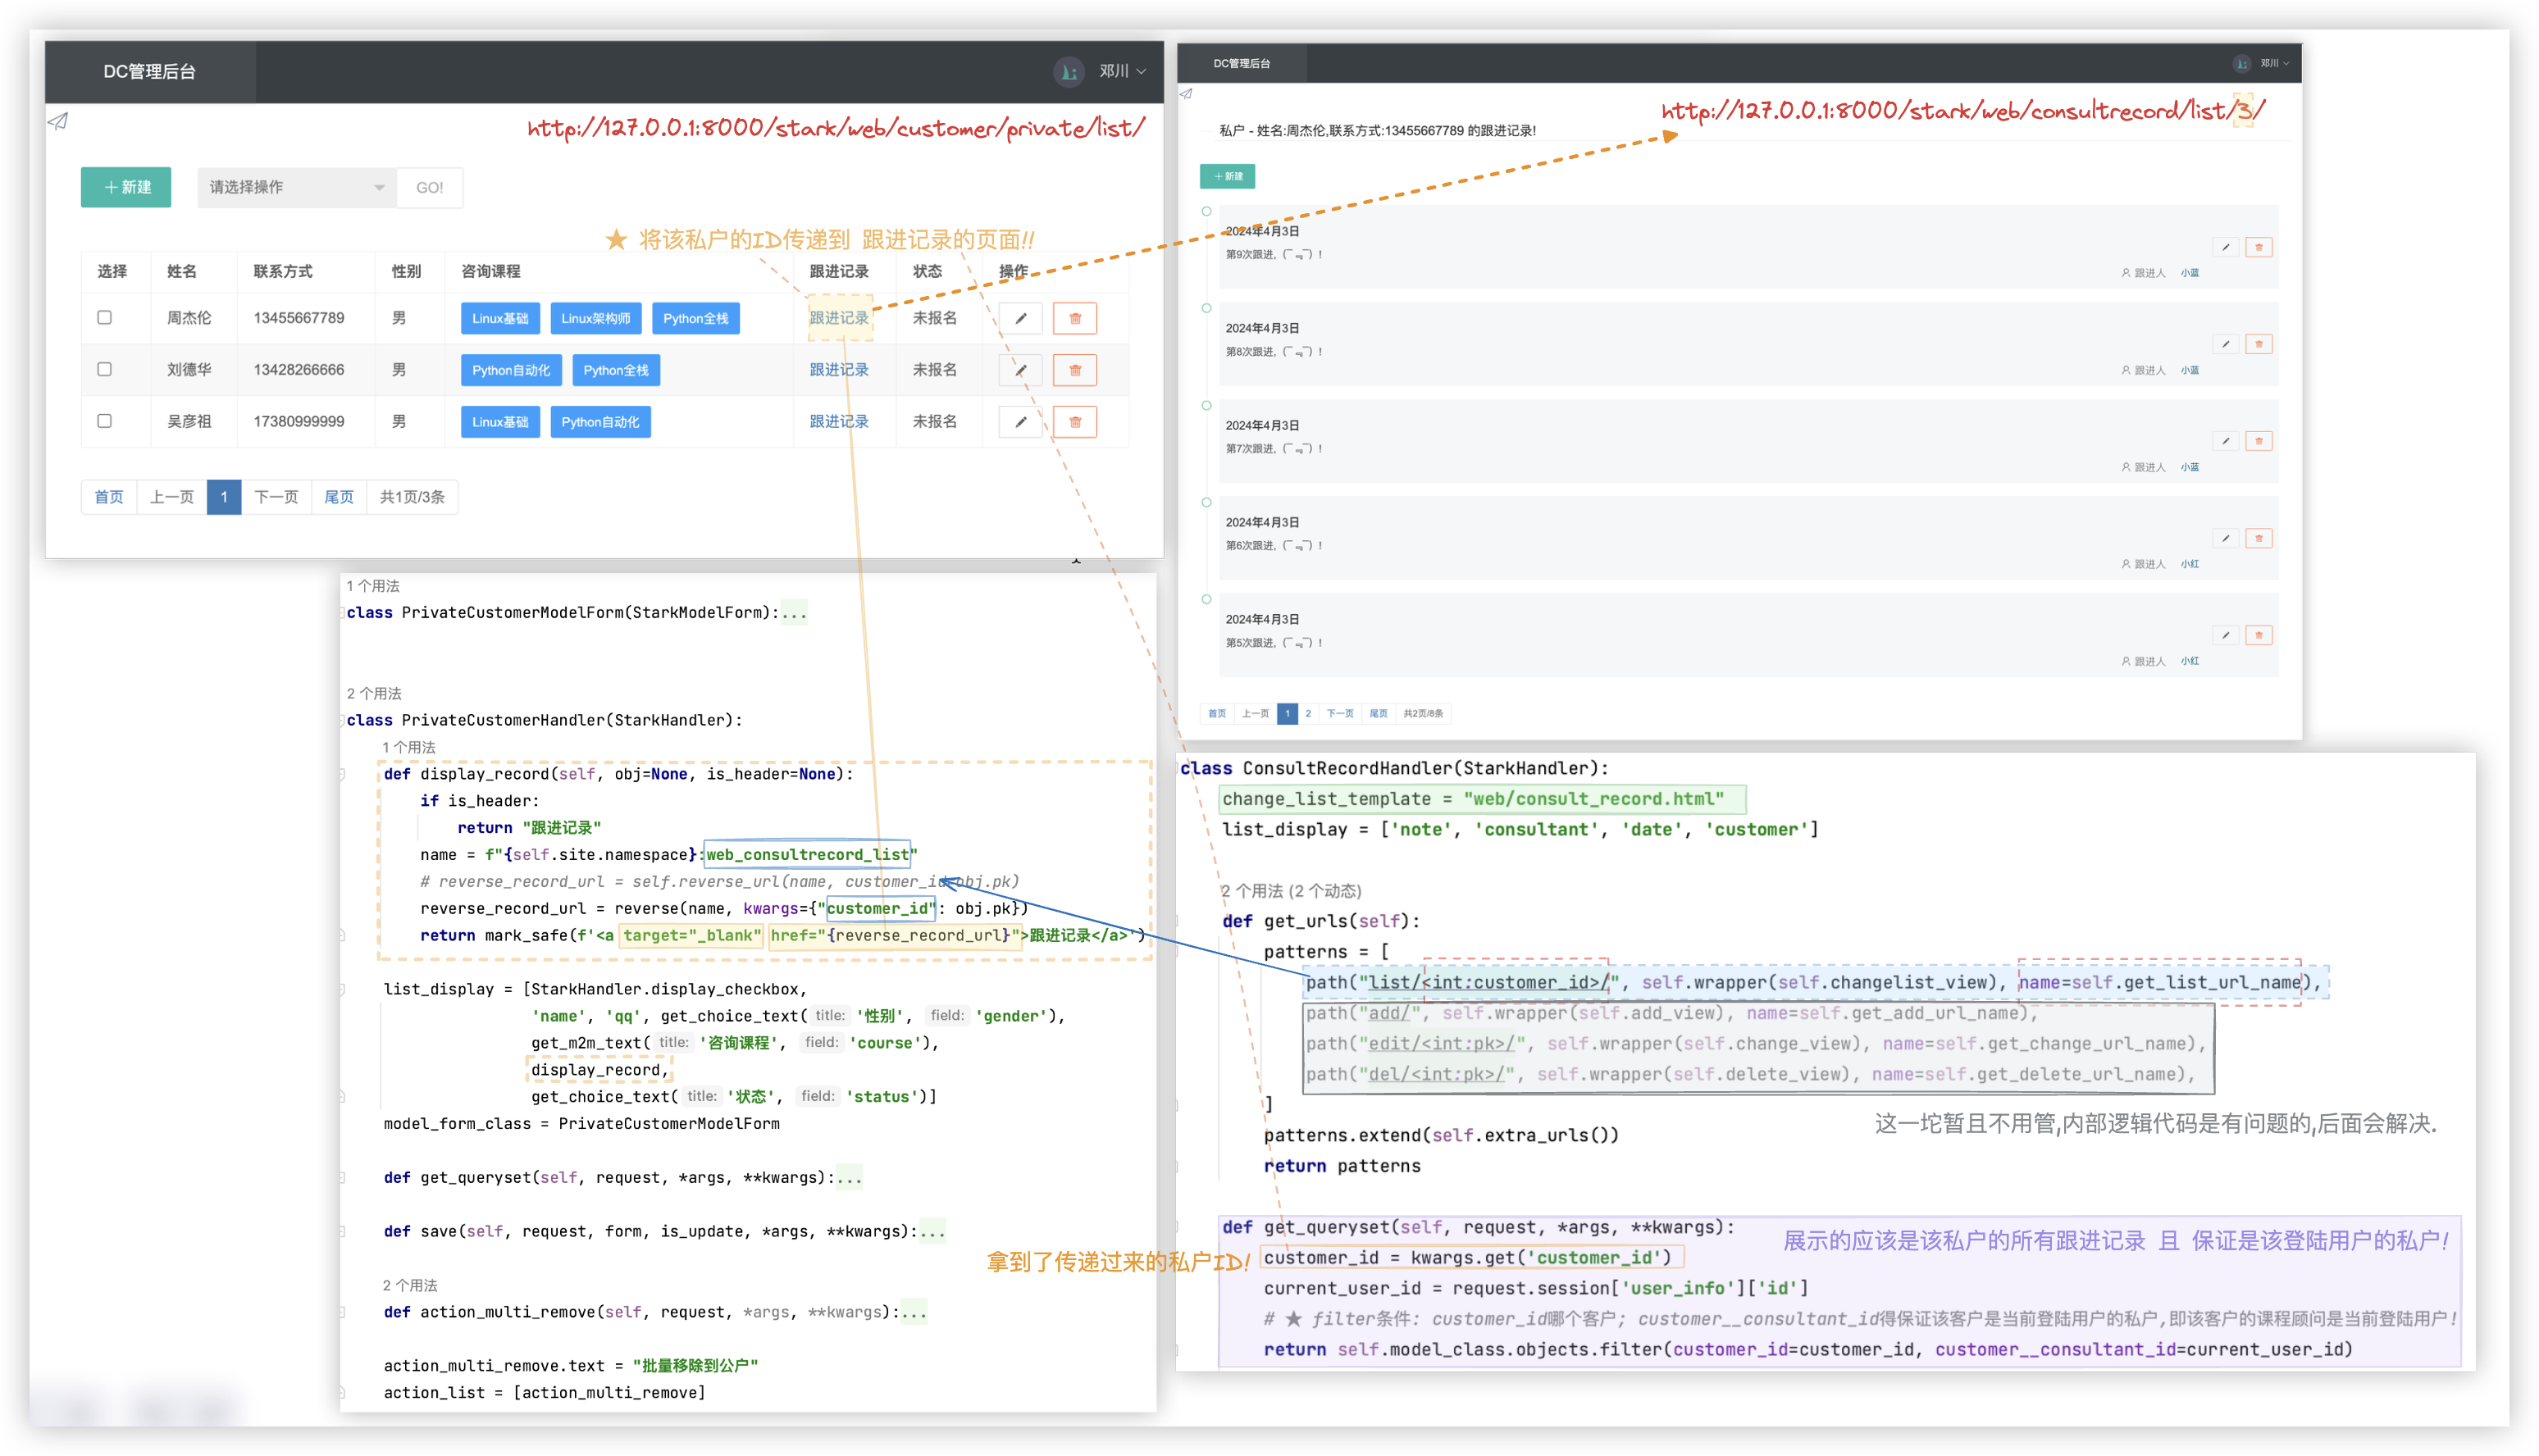Expand collapsed PrivateCustomerModelForm class code

tap(794, 612)
